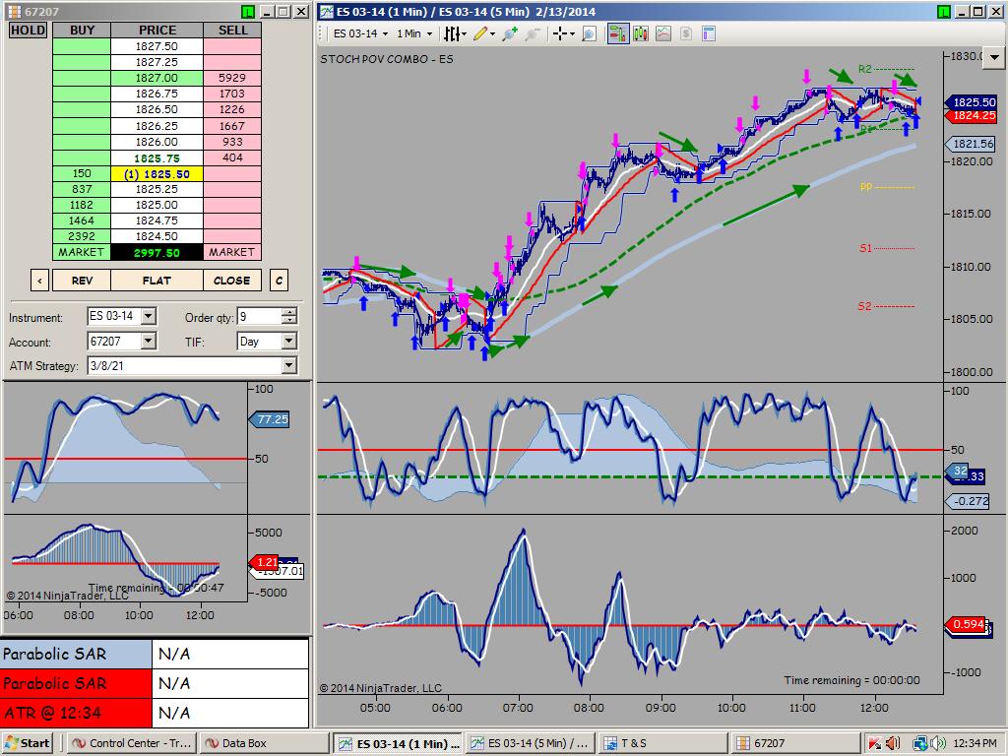Image resolution: width=1008 pixels, height=756 pixels.
Task: Open the chart properties panel icon
Action: (x=709, y=34)
